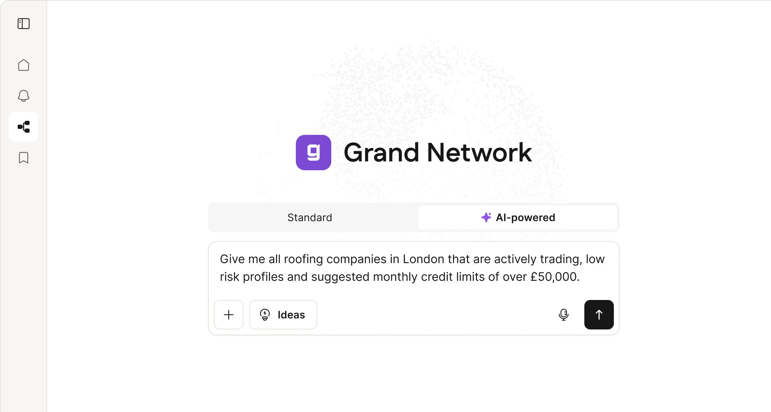Open the Ideas suggestions
Screen dimensions: 771x412
(x=283, y=315)
